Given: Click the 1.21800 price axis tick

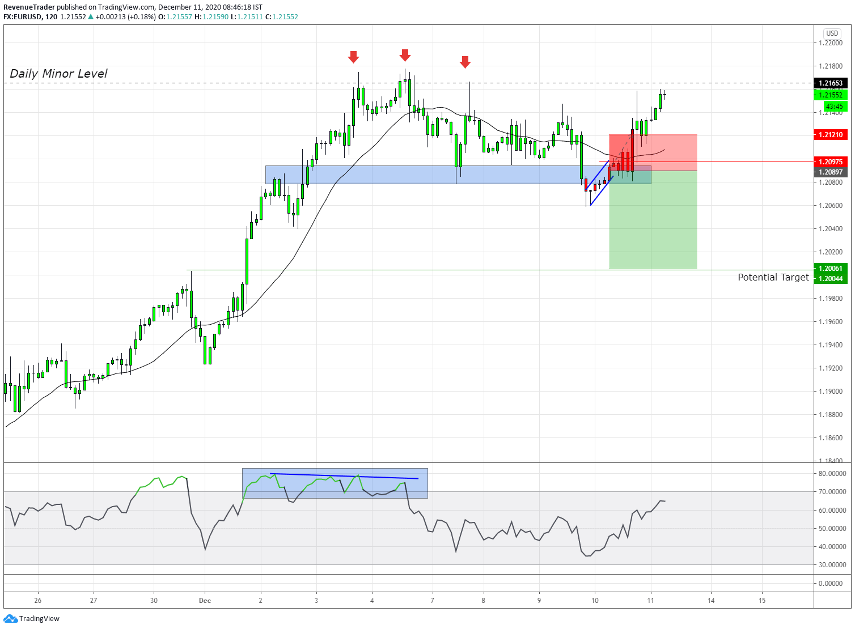Looking at the screenshot, I should 831,66.
